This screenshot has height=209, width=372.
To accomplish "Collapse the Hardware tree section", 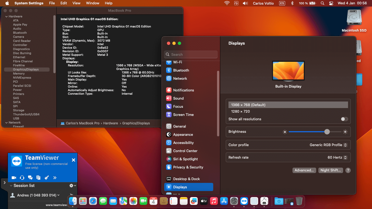I will 7,17.
